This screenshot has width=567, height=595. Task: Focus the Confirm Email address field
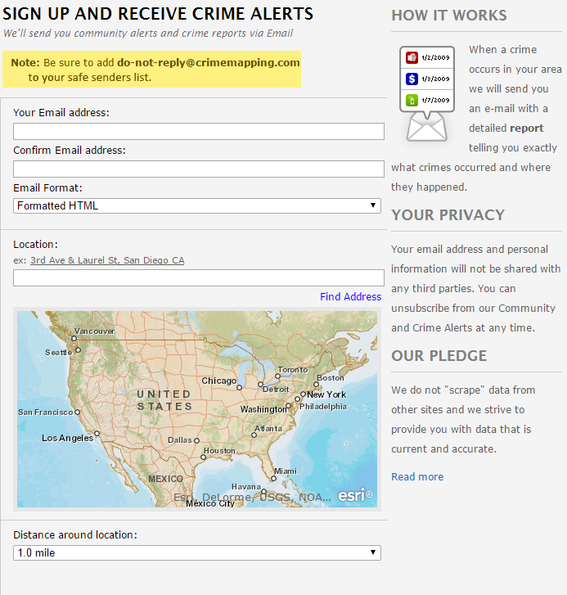(199, 169)
